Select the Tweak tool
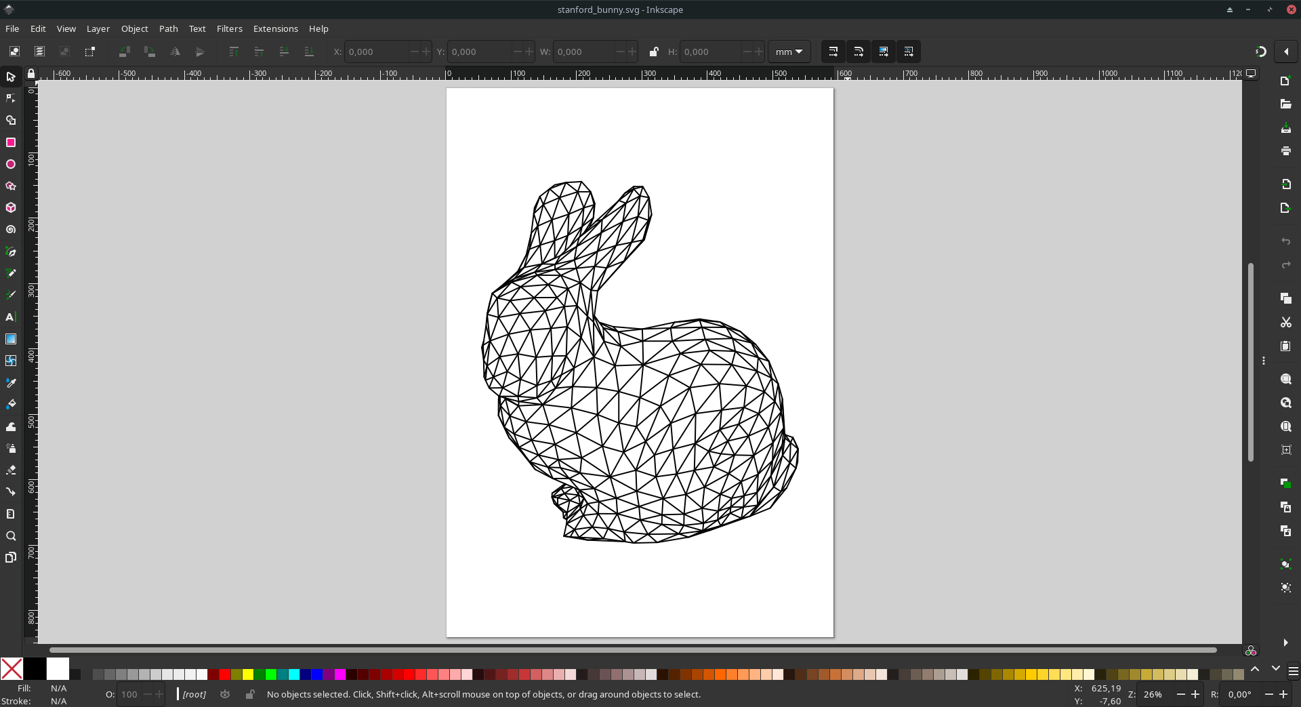Image resolution: width=1301 pixels, height=707 pixels. [11, 426]
